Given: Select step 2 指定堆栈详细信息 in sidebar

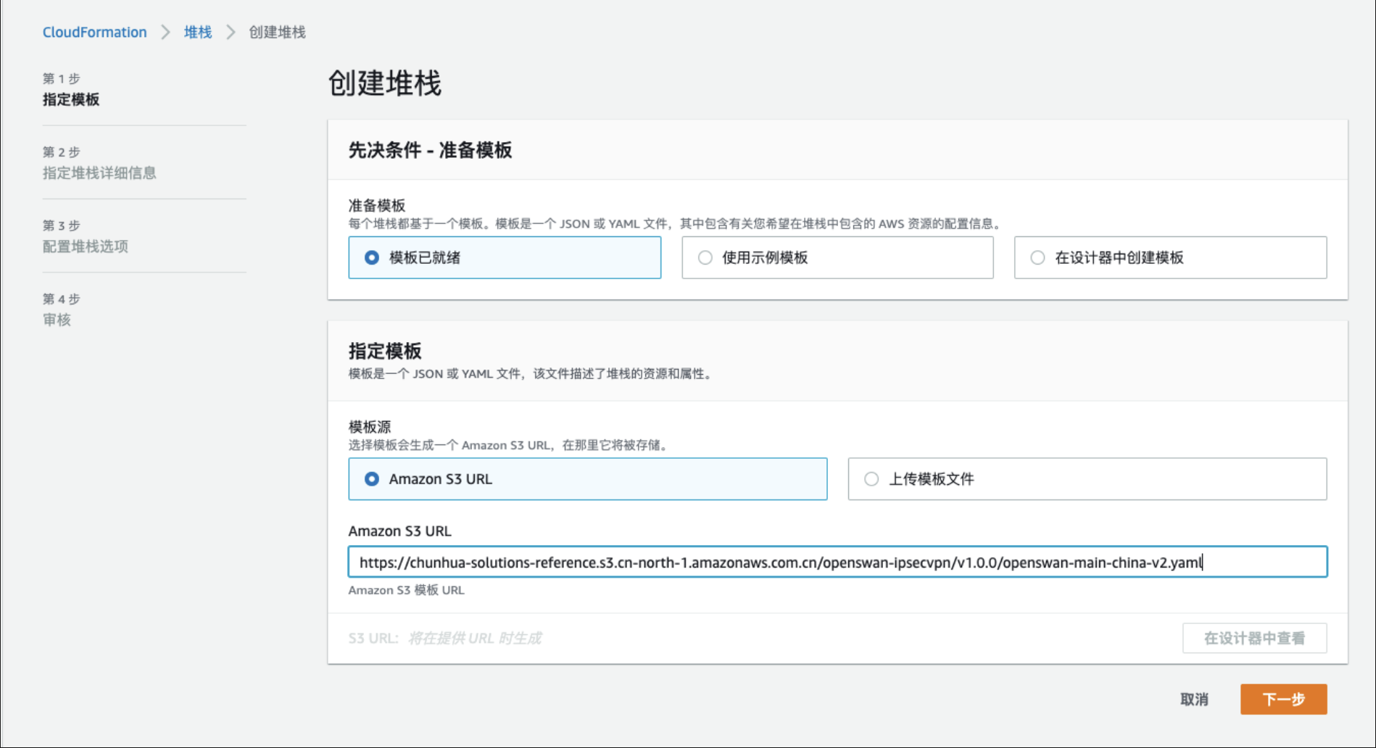Looking at the screenshot, I should click(x=99, y=173).
